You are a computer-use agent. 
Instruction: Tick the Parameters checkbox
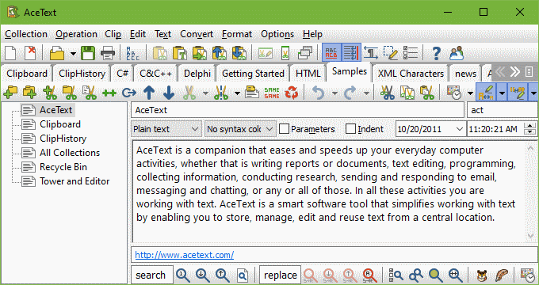tap(284, 129)
